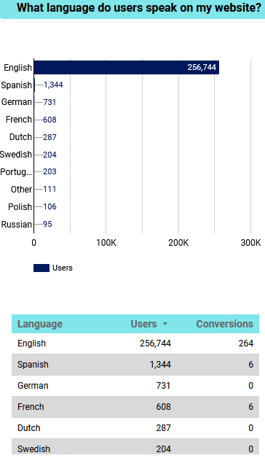Screen dimensions: 265x458
Task: Click the Spanish bar value 1,344
Action: click(x=53, y=85)
